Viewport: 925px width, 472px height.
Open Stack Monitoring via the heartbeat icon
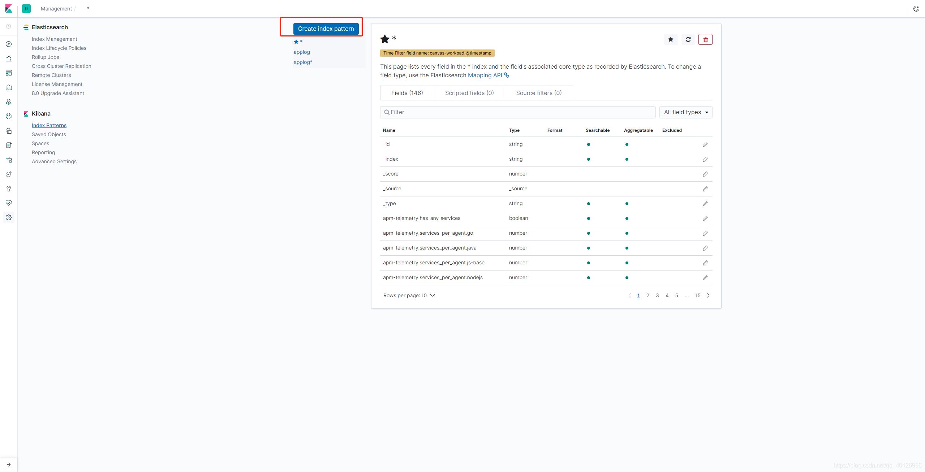click(9, 203)
